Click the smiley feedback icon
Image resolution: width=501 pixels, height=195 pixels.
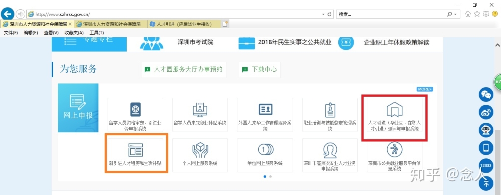pos(495,14)
